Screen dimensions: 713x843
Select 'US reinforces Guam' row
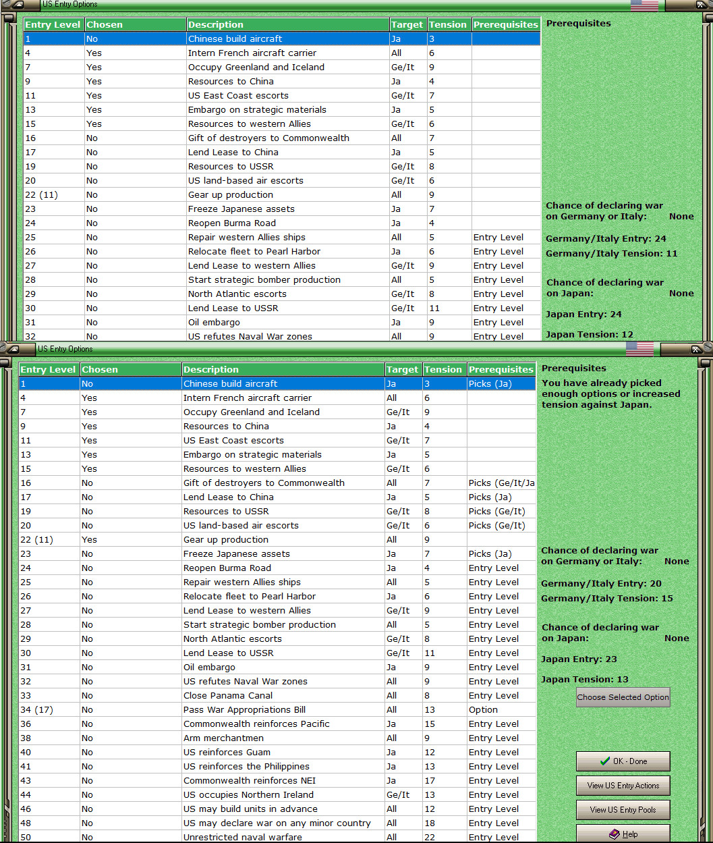point(277,752)
